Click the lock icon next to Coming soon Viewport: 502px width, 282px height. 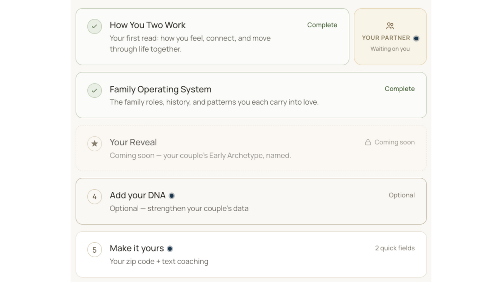[368, 142]
